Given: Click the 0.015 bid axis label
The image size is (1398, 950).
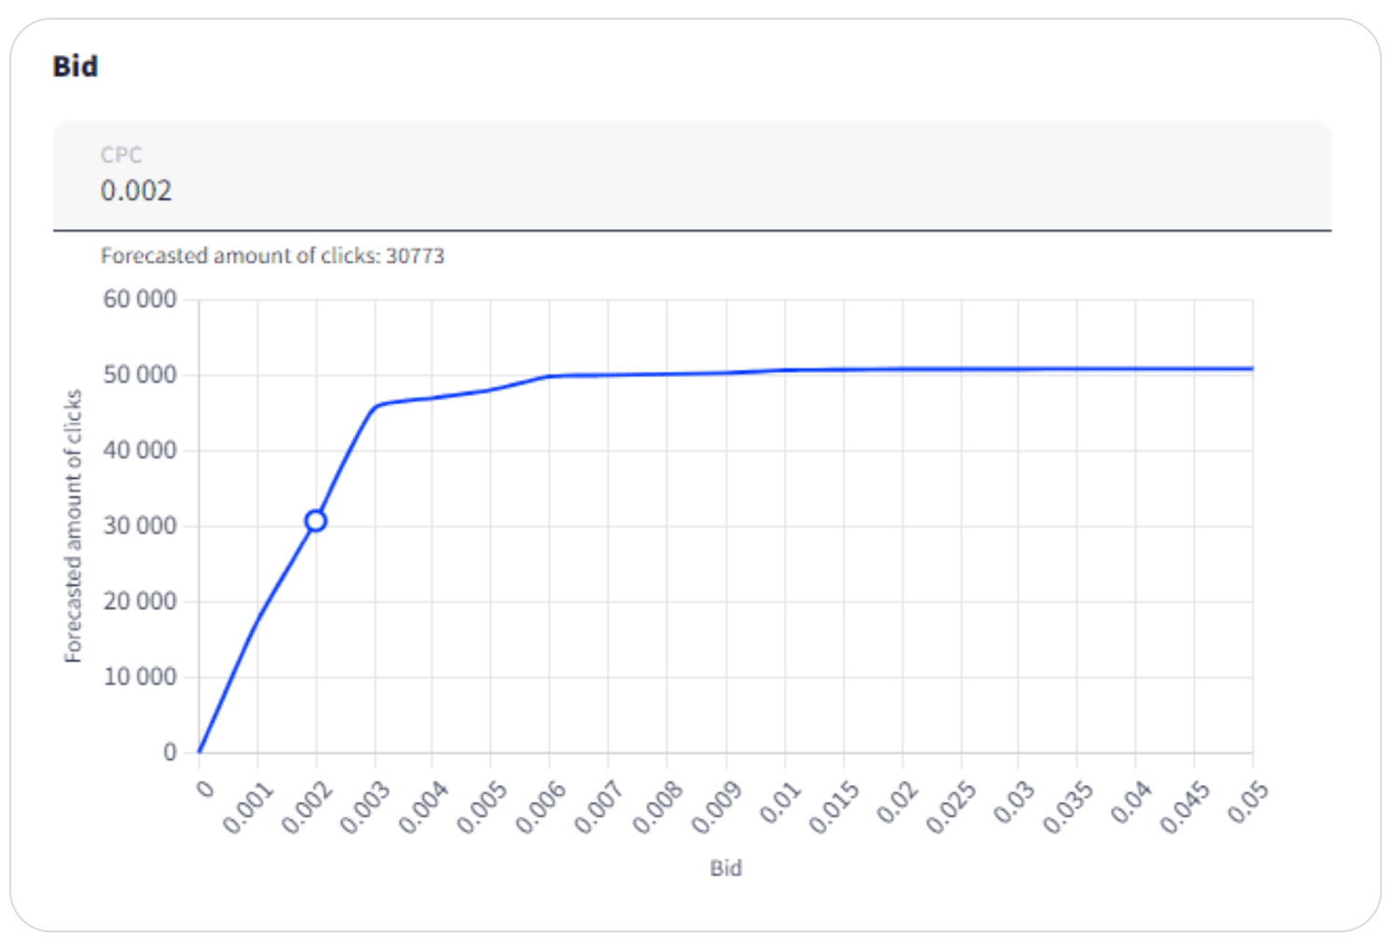Looking at the screenshot, I should click(x=834, y=807).
